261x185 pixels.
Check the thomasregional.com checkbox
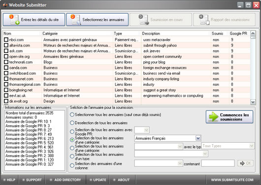click(6, 84)
